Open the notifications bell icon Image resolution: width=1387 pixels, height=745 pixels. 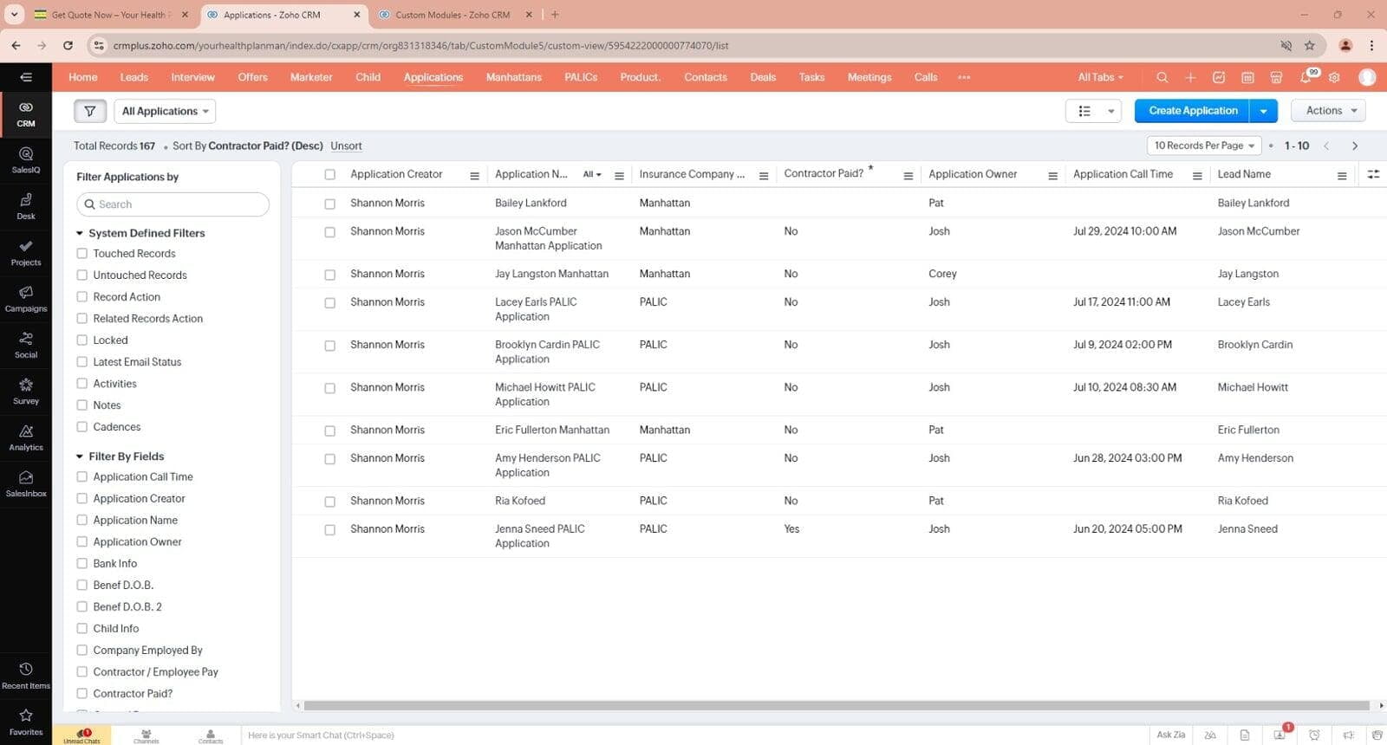point(1306,77)
